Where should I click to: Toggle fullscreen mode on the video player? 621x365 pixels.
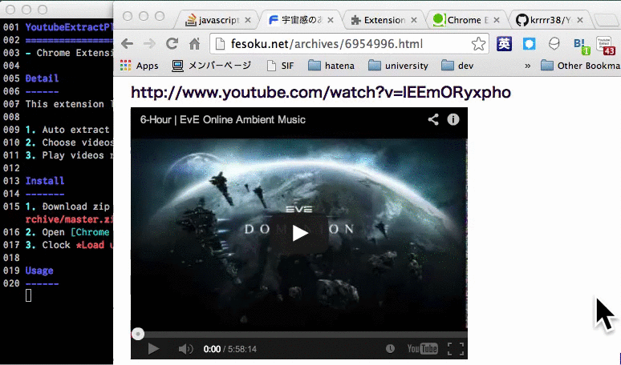click(x=456, y=349)
